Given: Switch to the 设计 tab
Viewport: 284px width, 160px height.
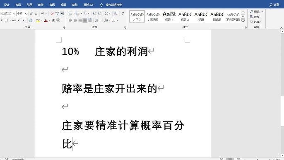Looking at the screenshot, I should click(7, 5).
